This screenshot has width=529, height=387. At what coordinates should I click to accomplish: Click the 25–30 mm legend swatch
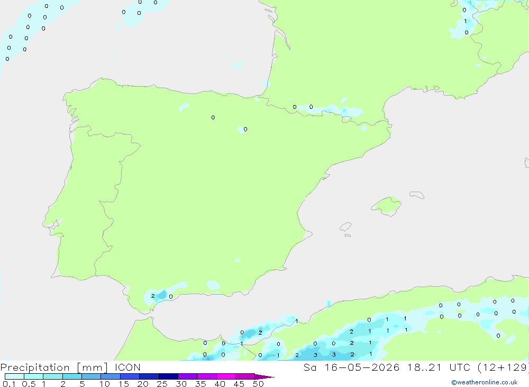click(168, 376)
